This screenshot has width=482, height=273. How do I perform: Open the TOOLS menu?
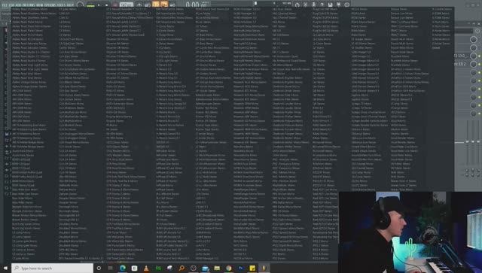[61, 5]
